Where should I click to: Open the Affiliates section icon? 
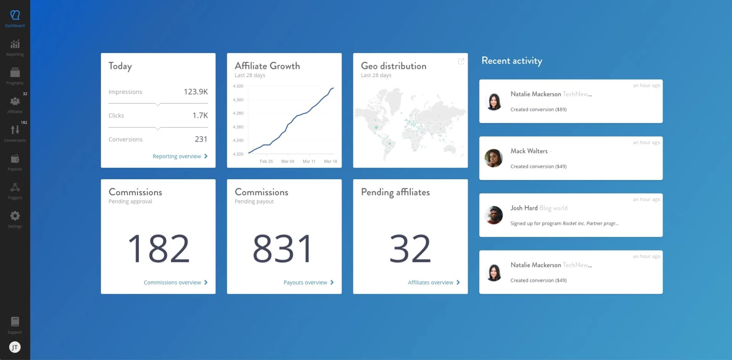[15, 102]
